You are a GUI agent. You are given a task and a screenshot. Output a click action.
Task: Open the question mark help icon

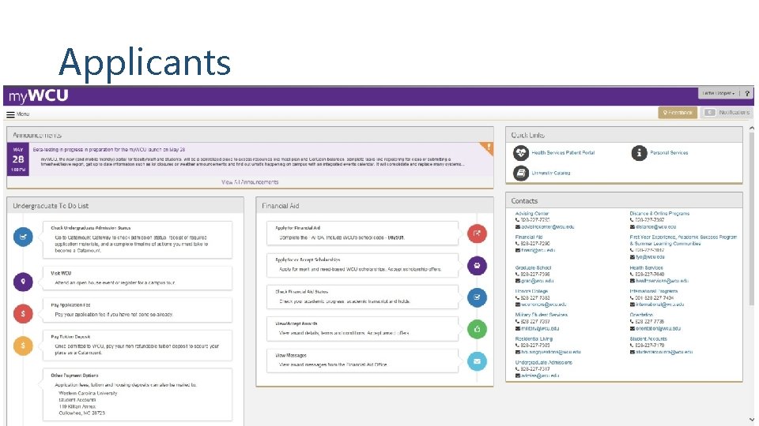click(x=747, y=93)
